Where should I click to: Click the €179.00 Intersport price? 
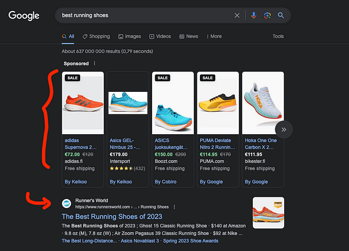(119, 154)
